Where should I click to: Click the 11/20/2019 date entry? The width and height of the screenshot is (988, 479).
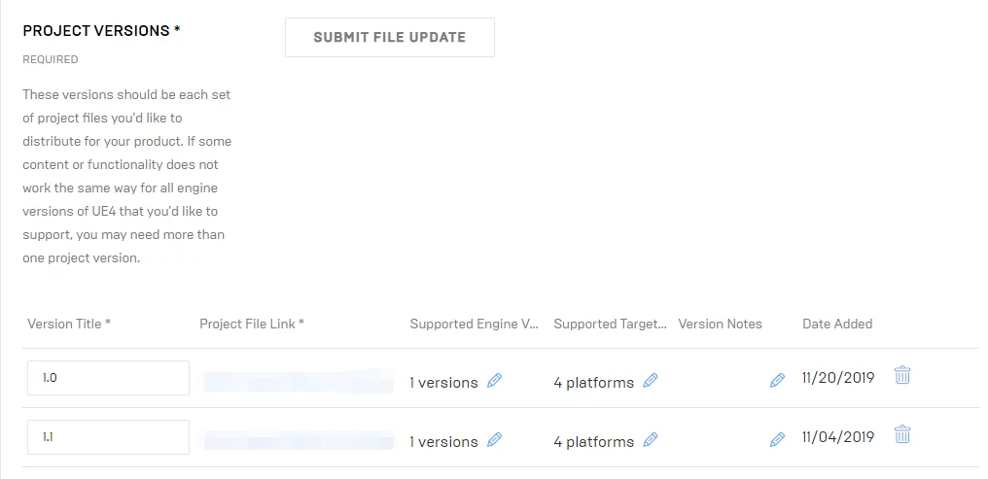pyautogui.click(x=837, y=378)
